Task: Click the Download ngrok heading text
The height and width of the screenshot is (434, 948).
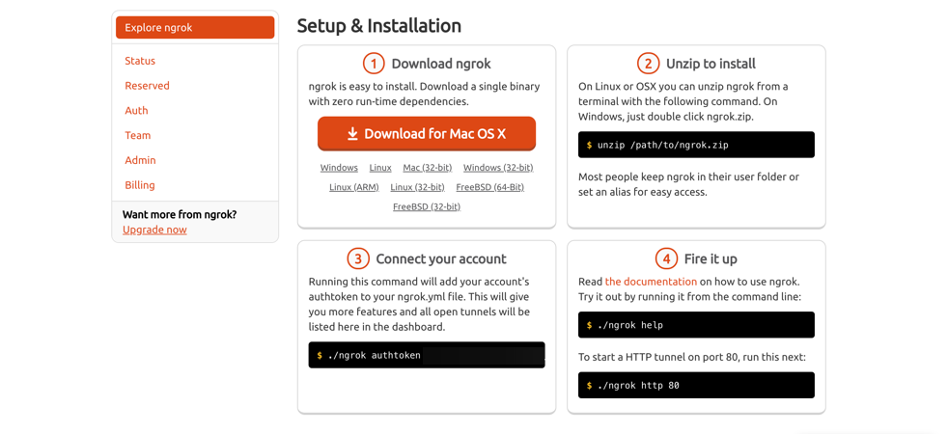Action: point(441,64)
